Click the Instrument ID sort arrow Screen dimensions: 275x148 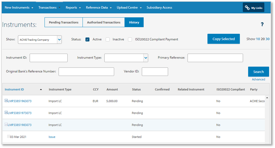(x=41, y=90)
